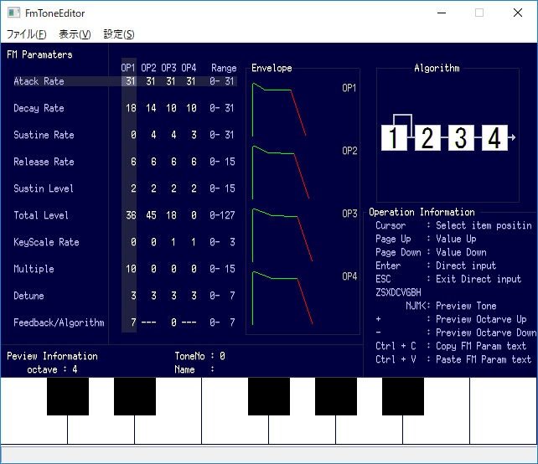Image resolution: width=538 pixels, height=464 pixels.
Task: Play the third black piano key
Action: click(269, 396)
